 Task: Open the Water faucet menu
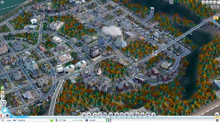pos(100,114)
